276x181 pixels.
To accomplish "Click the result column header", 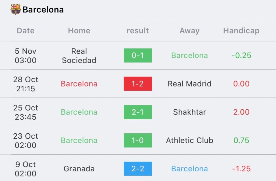I will coord(138,31).
